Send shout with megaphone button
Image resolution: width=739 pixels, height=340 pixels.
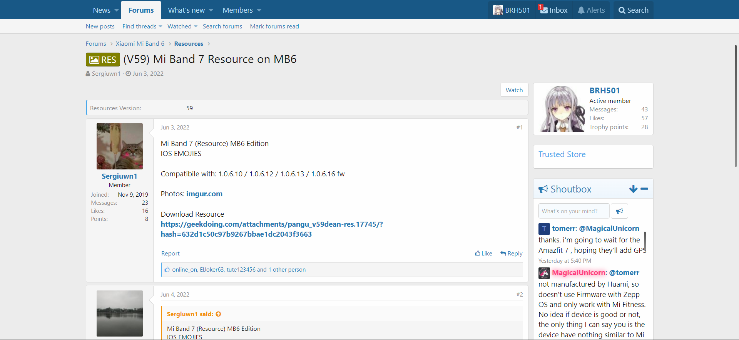(619, 211)
